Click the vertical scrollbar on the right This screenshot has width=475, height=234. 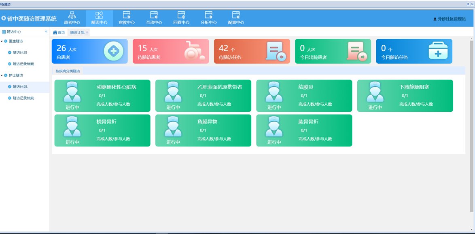(471, 125)
